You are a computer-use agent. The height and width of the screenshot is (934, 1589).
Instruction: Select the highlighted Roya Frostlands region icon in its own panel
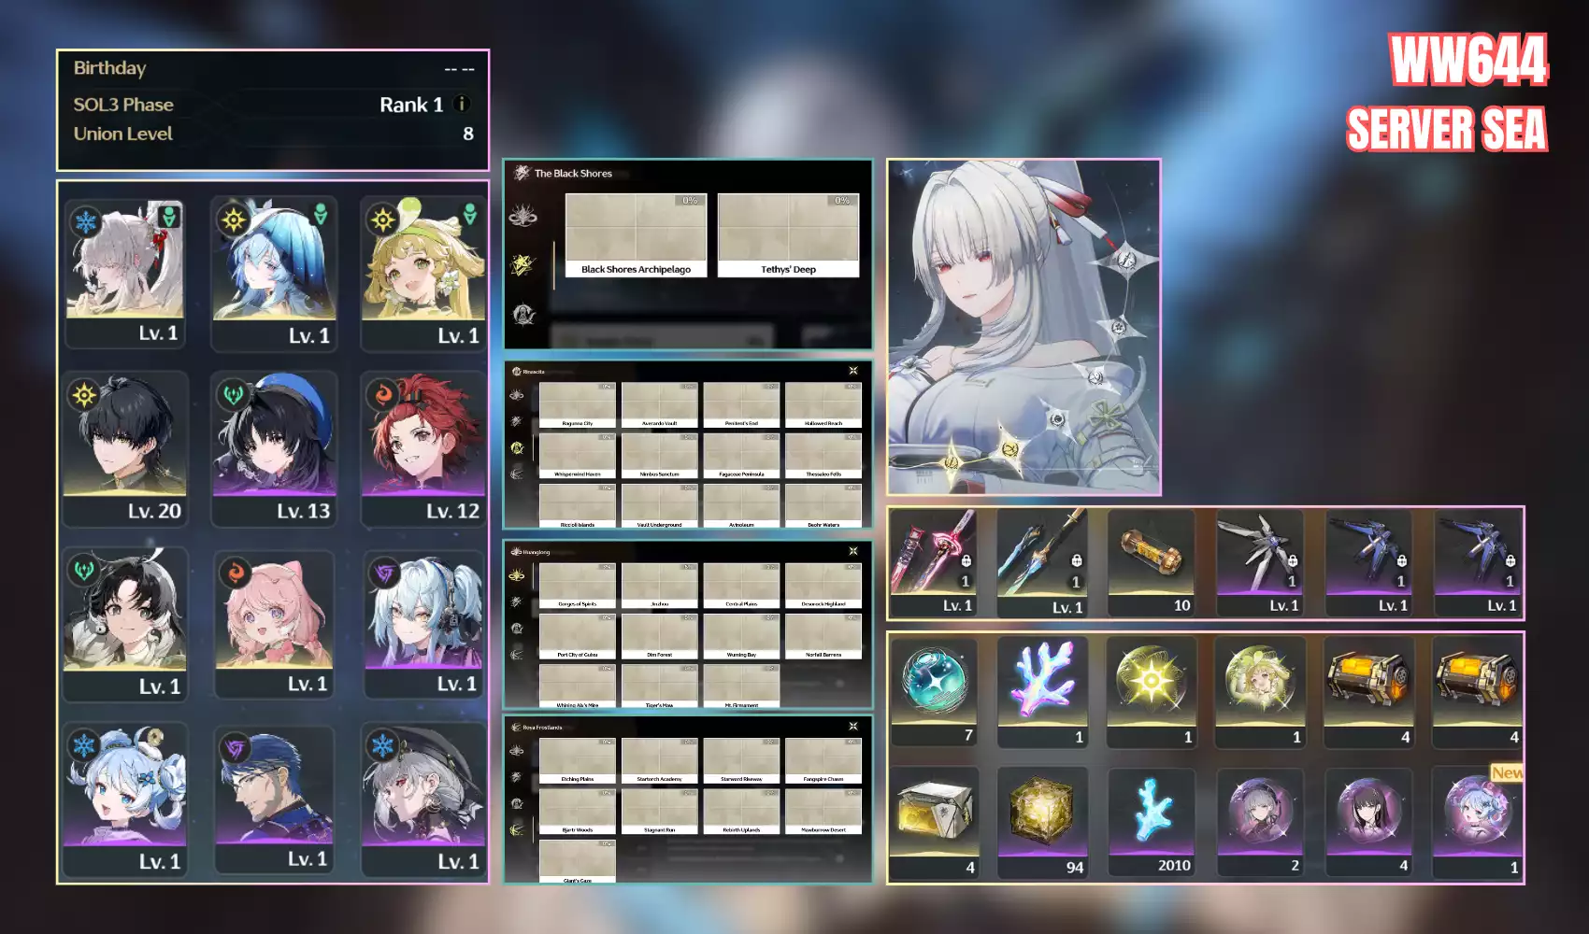click(517, 829)
